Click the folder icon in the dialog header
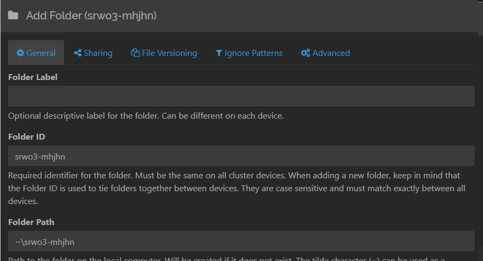Viewport: 483px width, 261px height. [13, 16]
